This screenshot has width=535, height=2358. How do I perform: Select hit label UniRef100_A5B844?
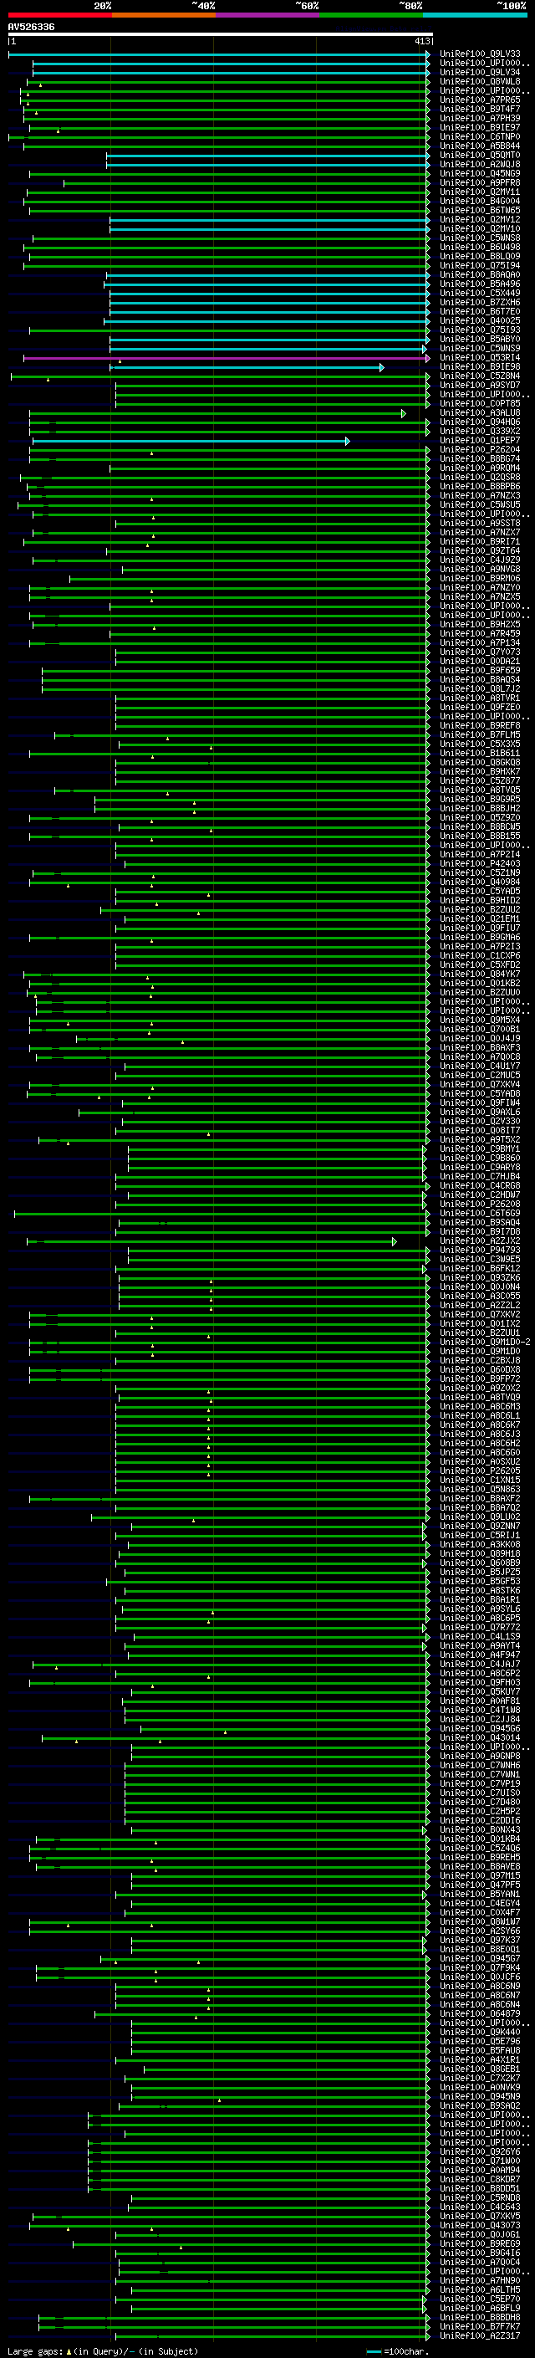[480, 146]
